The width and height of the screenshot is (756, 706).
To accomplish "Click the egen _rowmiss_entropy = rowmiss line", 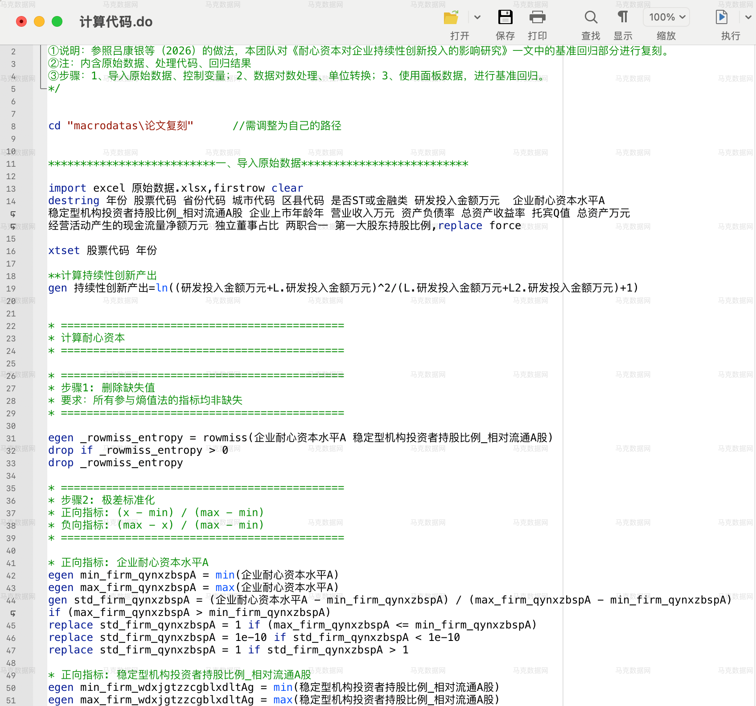I will coord(300,438).
